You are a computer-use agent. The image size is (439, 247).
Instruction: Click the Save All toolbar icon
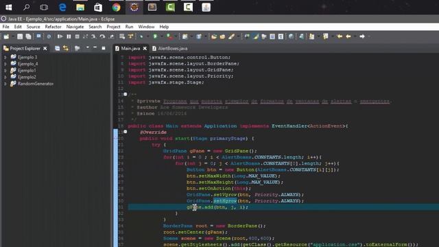point(28,36)
